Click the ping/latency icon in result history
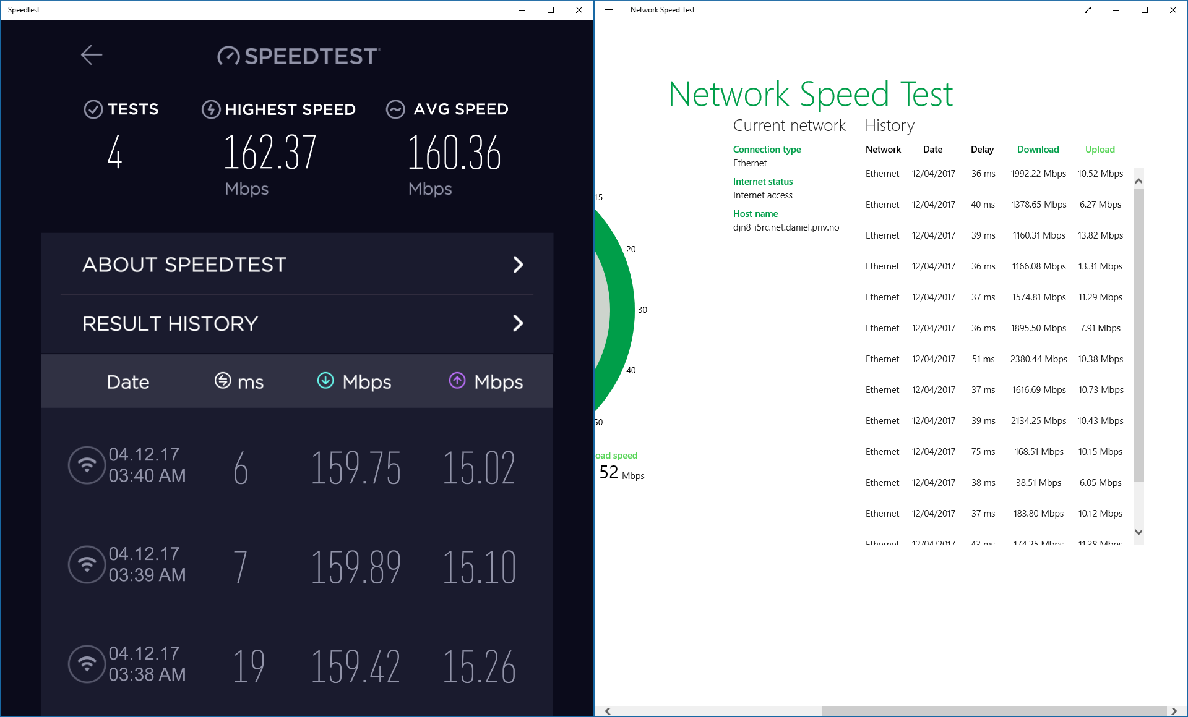1188x717 pixels. point(223,381)
